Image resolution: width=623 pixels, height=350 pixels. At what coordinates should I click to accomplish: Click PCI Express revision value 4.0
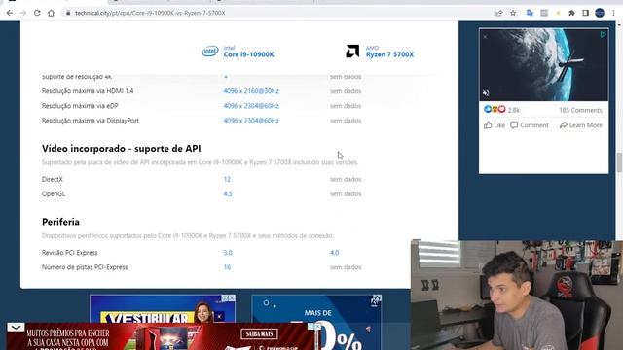(x=335, y=253)
